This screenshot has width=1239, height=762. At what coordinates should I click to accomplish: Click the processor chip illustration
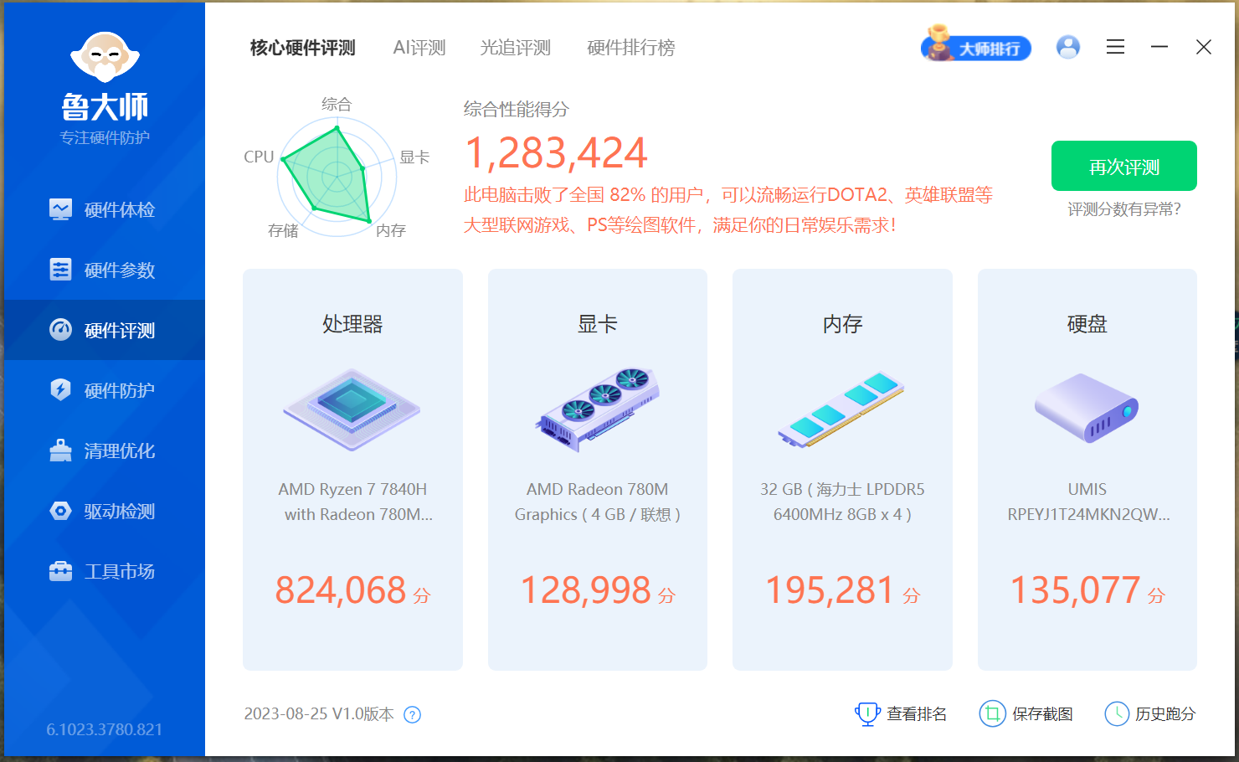352,409
